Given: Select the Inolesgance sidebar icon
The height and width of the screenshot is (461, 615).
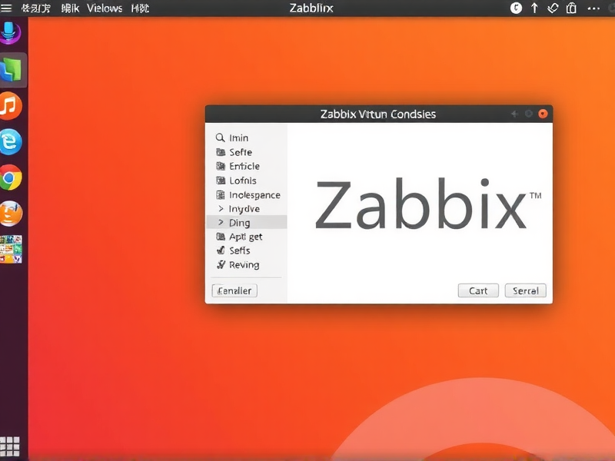Looking at the screenshot, I should coord(221,194).
